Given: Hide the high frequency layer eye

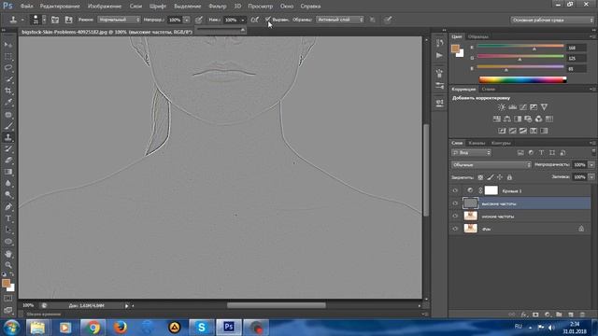Looking at the screenshot, I should tap(455, 203).
